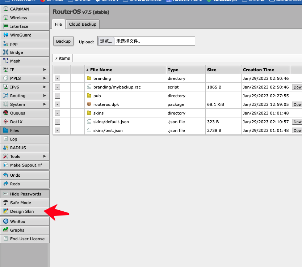Sort by the Type column header
The image size is (302, 267).
[x=186, y=70]
